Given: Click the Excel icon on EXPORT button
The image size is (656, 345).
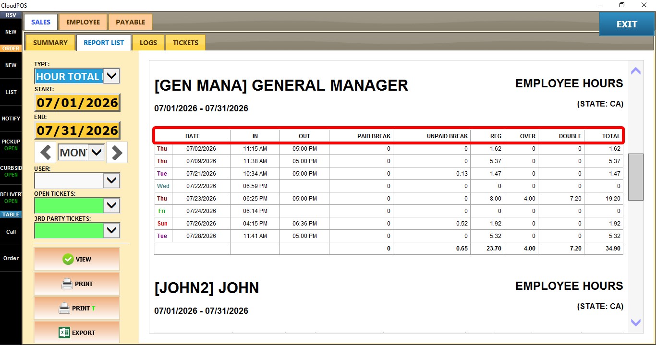Looking at the screenshot, I should point(64,333).
